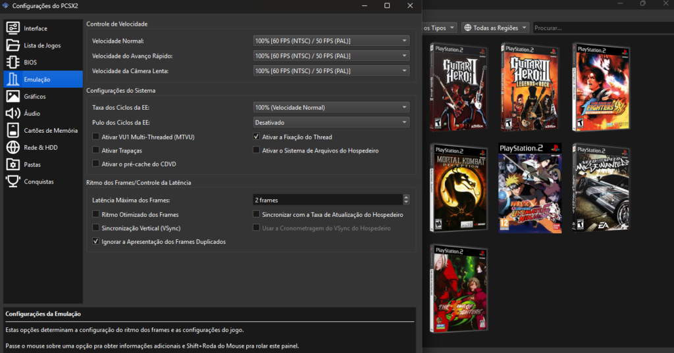Switch to Lista de Jogos page

point(43,45)
